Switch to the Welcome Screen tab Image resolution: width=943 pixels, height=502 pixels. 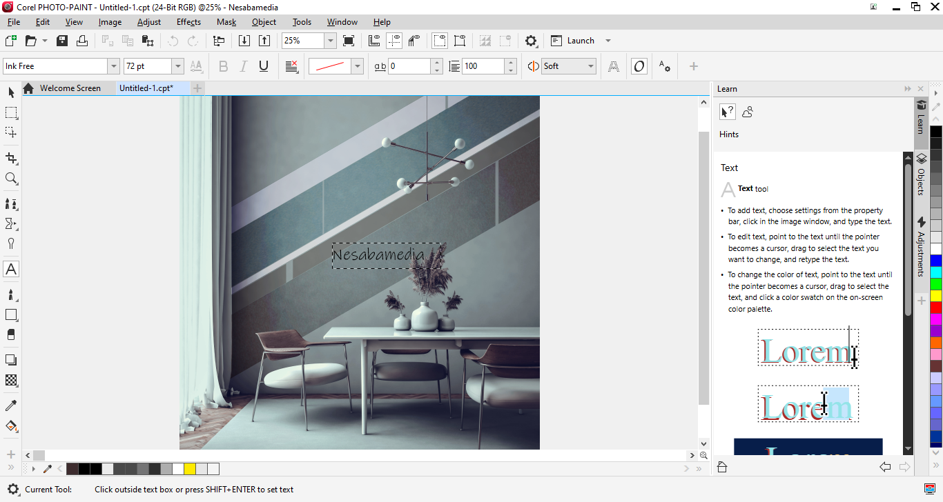point(70,88)
